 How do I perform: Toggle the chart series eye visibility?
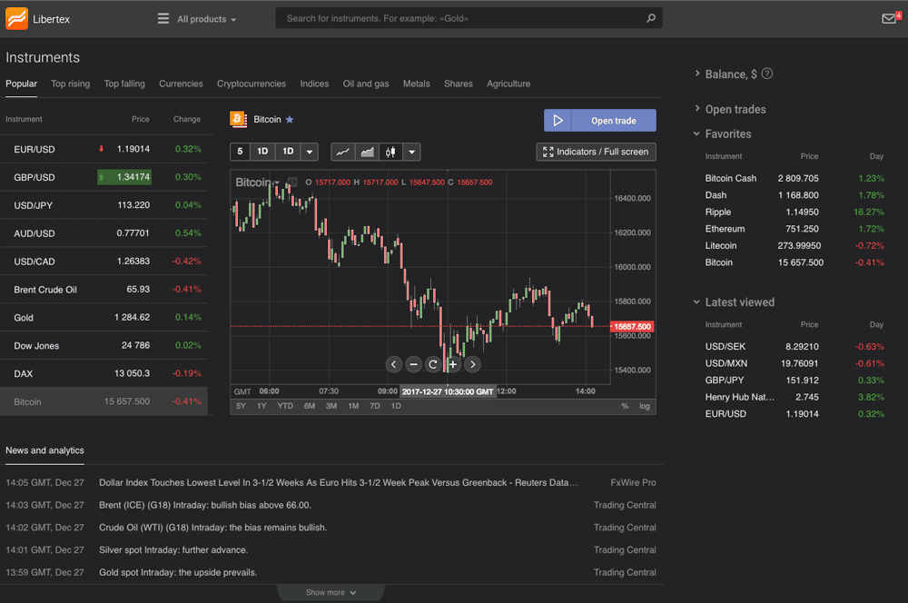point(292,182)
